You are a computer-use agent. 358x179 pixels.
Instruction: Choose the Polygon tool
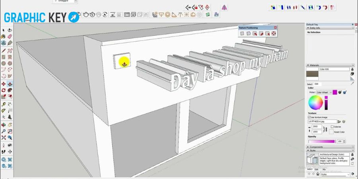(10, 63)
